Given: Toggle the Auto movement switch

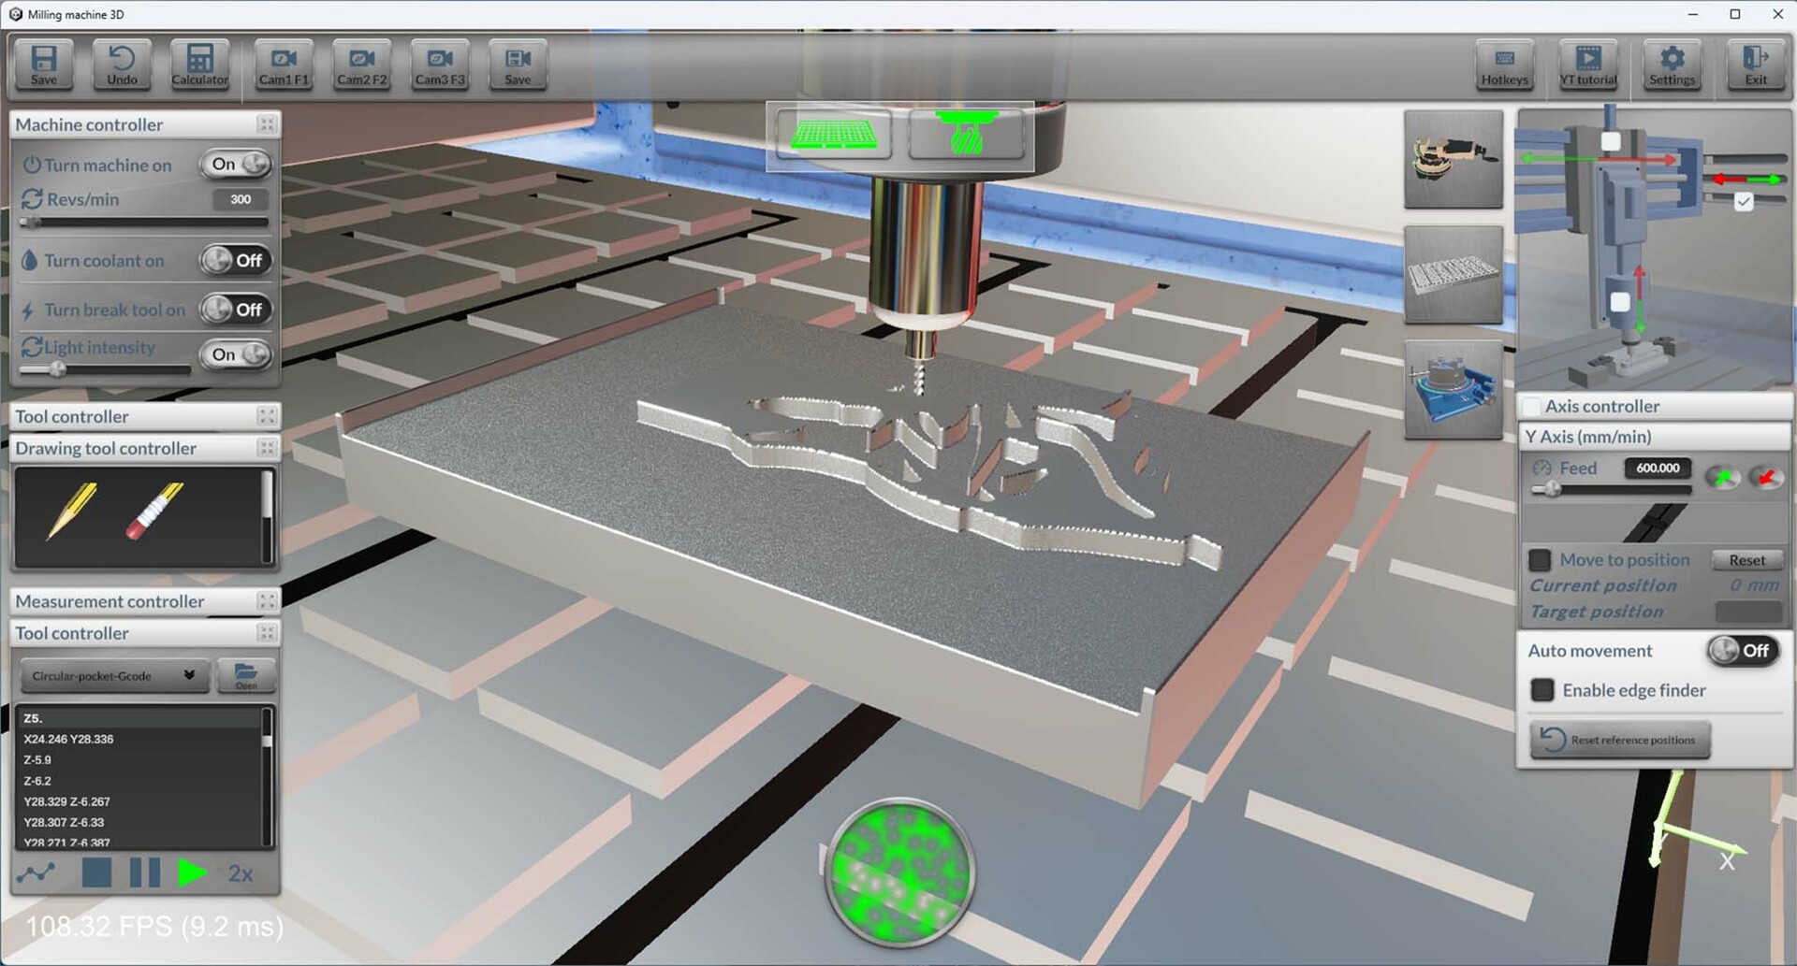Looking at the screenshot, I should [x=1742, y=650].
